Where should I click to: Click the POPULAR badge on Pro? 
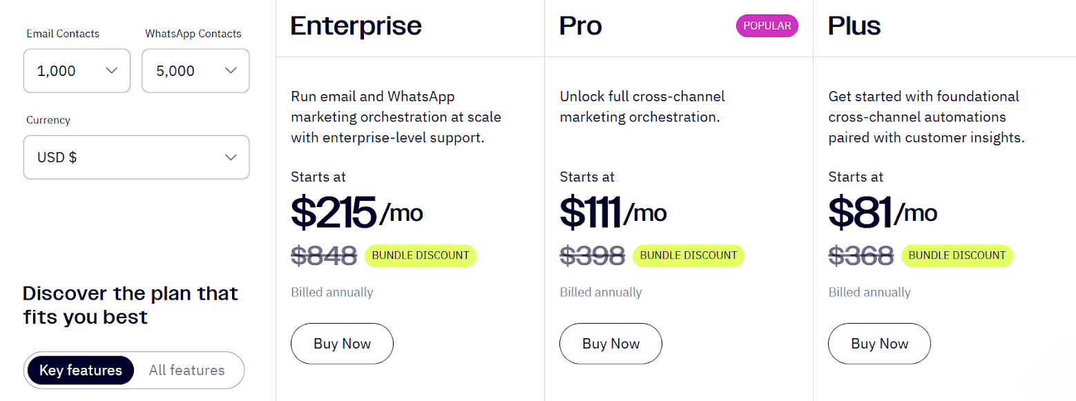pyautogui.click(x=767, y=26)
